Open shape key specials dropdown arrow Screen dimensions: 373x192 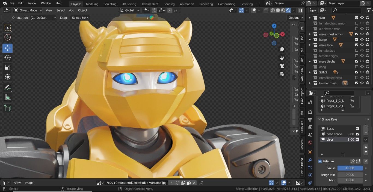(x=366, y=140)
